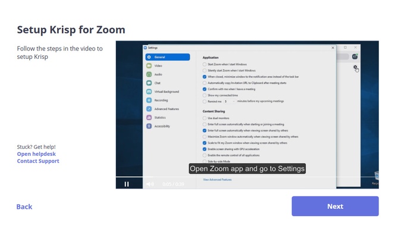Enable Remind me before upcoming meetings
The height and width of the screenshot is (238, 401).
coord(204,102)
